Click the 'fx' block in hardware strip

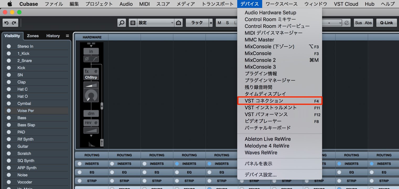(x=87, y=71)
